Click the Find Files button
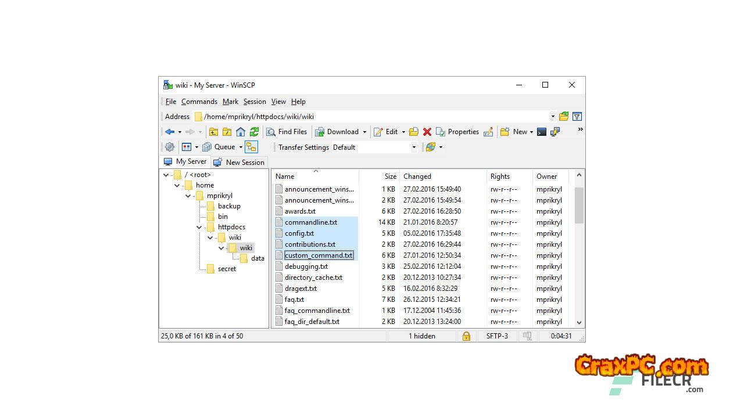Screen dimensions: 744x418 pyautogui.click(x=287, y=132)
